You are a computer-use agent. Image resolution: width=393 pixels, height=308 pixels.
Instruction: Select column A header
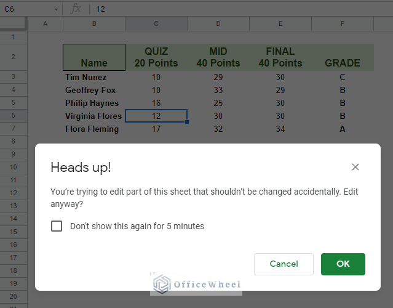coord(45,23)
